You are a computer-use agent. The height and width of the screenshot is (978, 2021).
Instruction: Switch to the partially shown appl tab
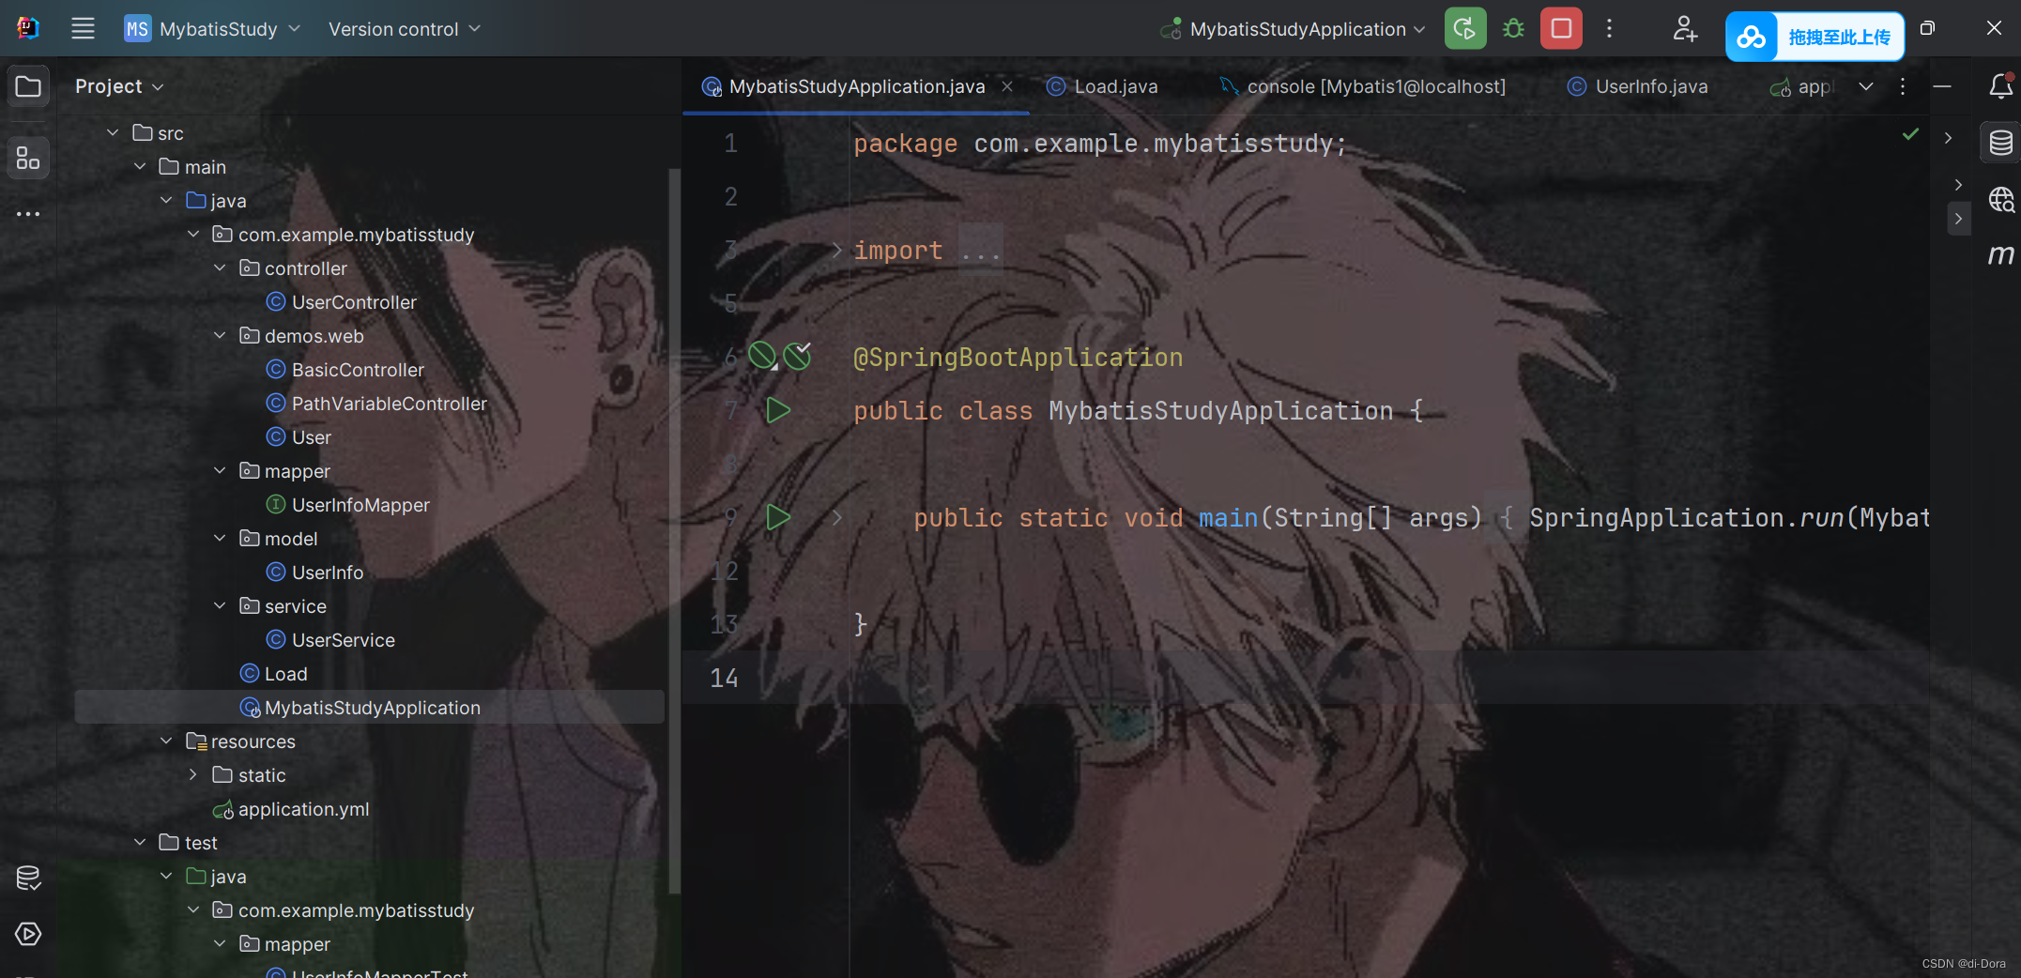coord(1800,86)
